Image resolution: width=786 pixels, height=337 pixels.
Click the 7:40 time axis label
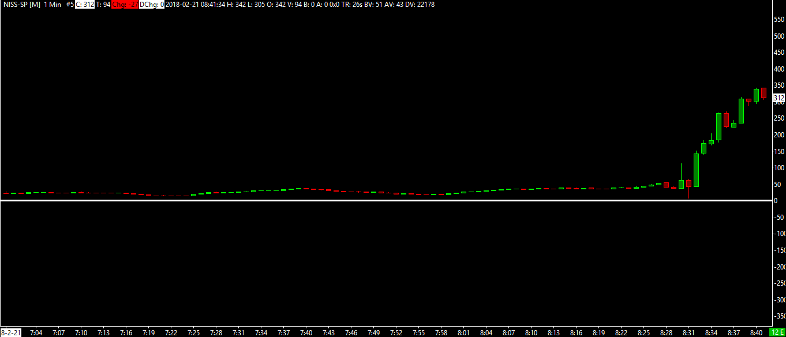(306, 332)
